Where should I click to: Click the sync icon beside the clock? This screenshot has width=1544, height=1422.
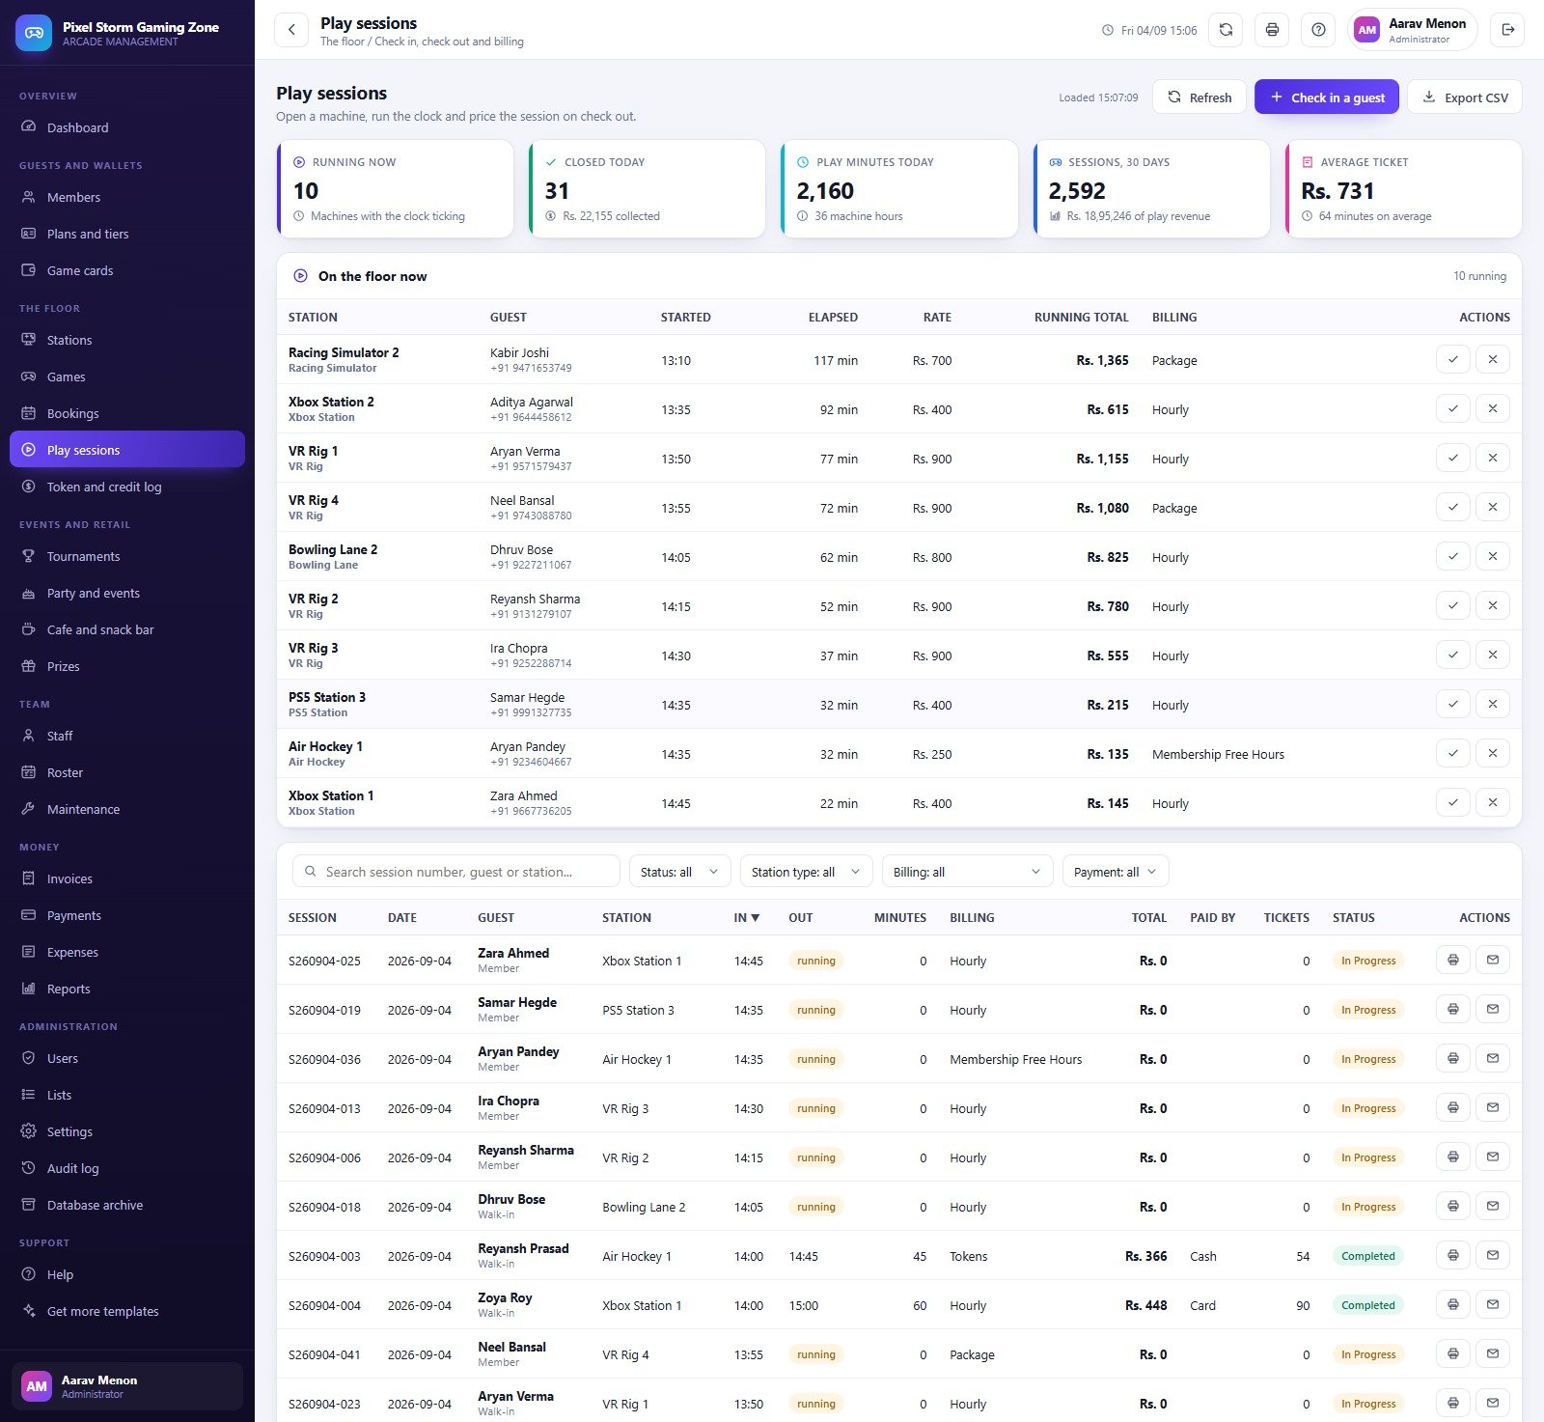click(1226, 30)
